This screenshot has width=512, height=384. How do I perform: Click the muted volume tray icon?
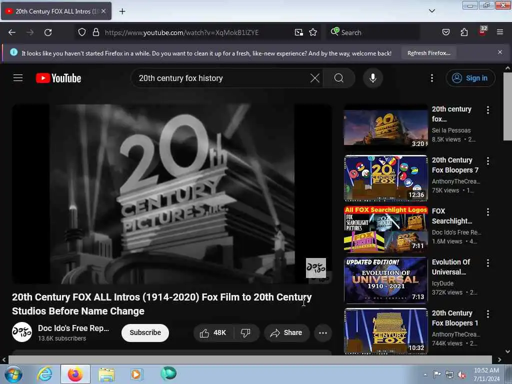(461, 375)
